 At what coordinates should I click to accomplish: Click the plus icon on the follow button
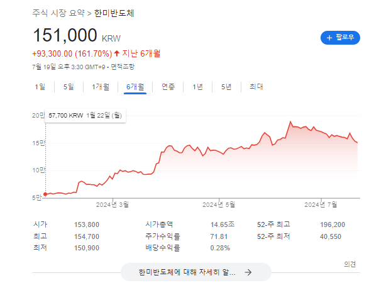(x=329, y=38)
